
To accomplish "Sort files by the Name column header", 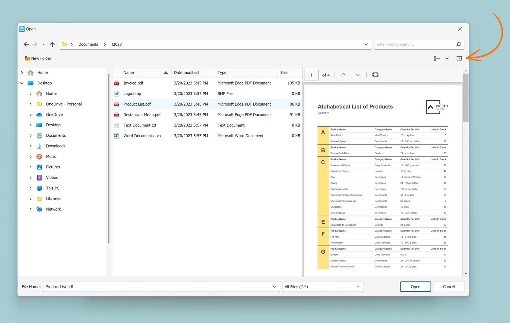I will [128, 72].
